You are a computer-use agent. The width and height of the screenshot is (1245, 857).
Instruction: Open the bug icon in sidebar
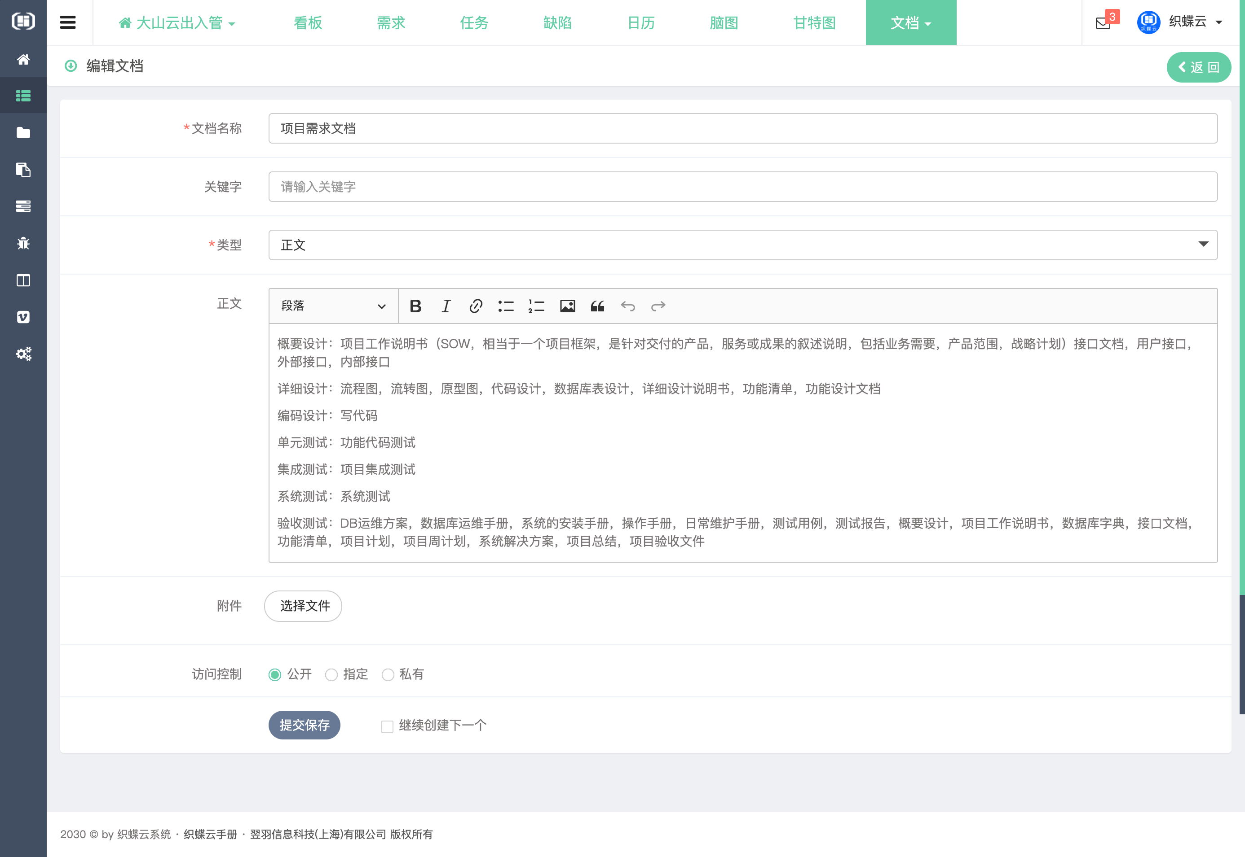23,243
